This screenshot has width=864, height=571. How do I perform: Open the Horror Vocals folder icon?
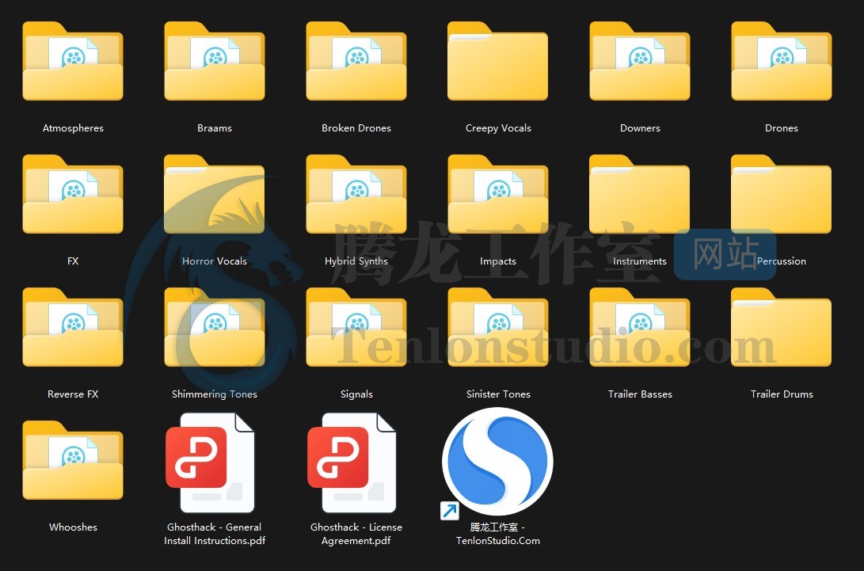(215, 194)
